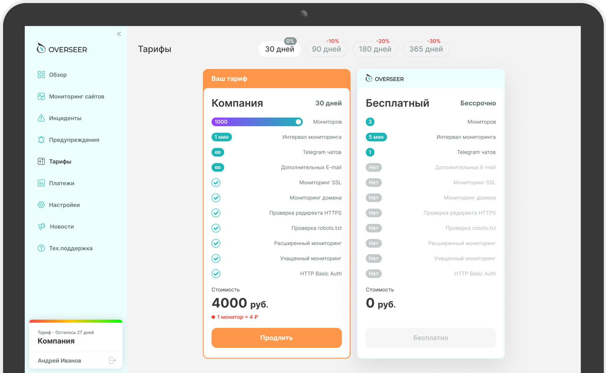This screenshot has width=606, height=373.
Task: Open the Новости megaphone icon
Action: click(x=41, y=226)
